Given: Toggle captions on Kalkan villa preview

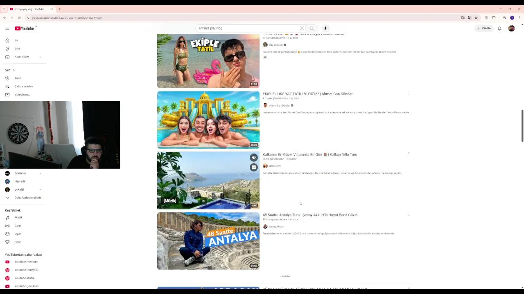Looking at the screenshot, I should pos(254,167).
